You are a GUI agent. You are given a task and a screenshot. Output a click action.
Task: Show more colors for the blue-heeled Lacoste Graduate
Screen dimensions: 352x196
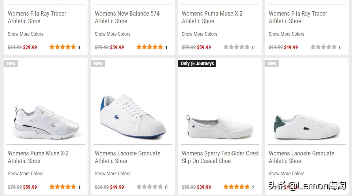point(113,174)
